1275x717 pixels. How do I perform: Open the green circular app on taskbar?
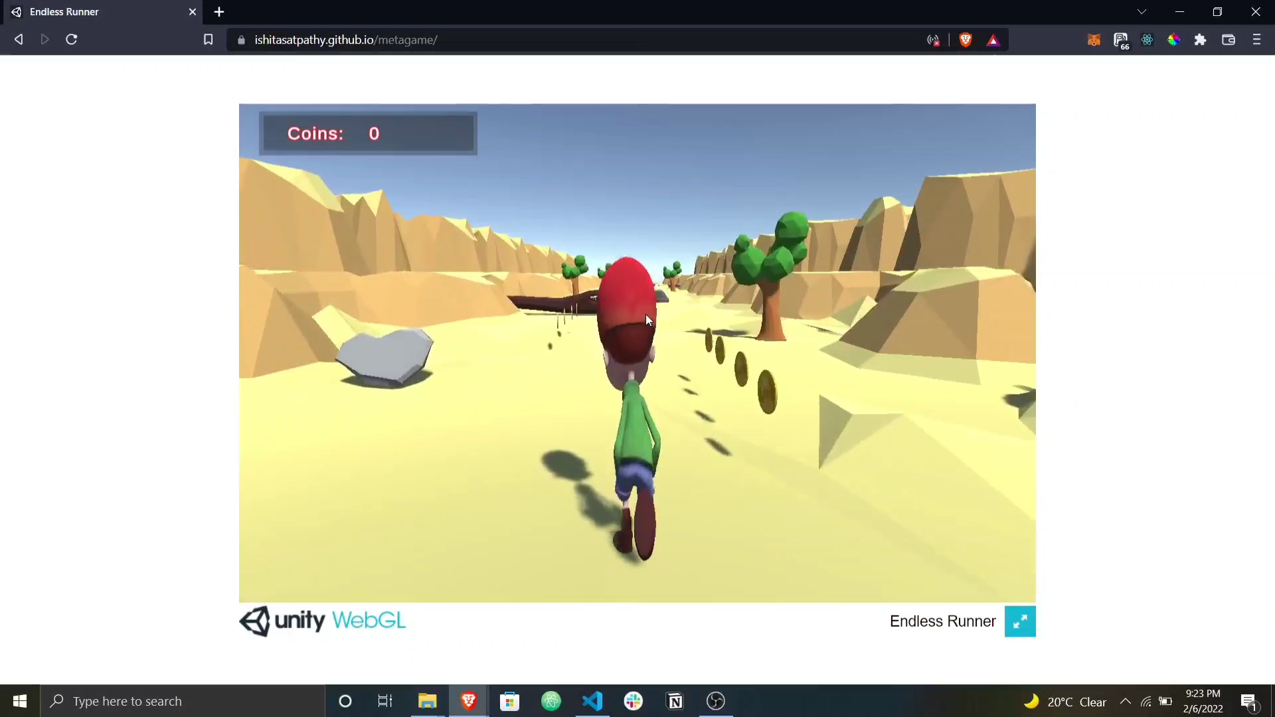pos(551,701)
